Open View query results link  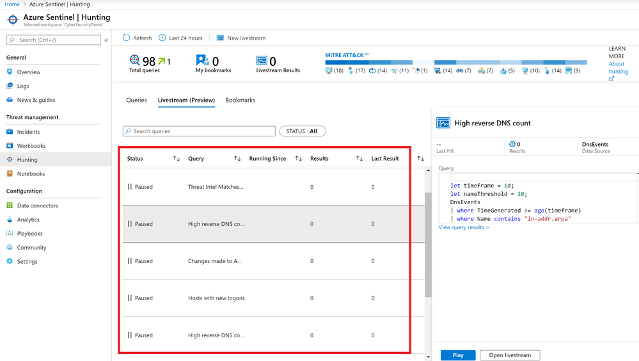[463, 227]
